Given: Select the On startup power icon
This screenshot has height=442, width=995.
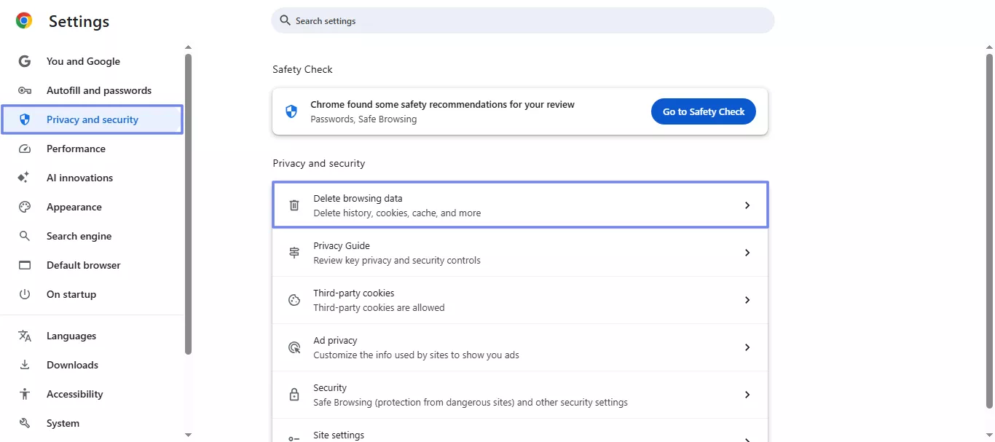Looking at the screenshot, I should [x=25, y=293].
